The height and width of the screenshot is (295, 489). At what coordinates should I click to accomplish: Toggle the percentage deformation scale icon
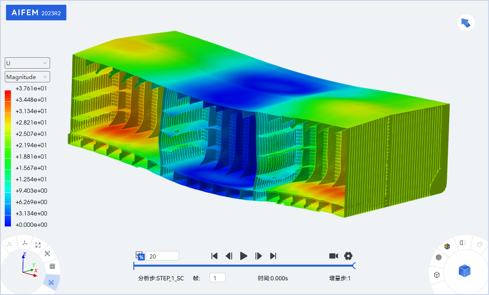coord(140,256)
